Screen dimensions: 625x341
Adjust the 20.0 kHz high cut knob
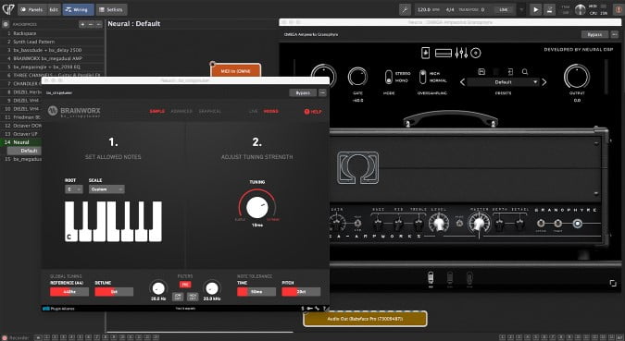coord(212,288)
